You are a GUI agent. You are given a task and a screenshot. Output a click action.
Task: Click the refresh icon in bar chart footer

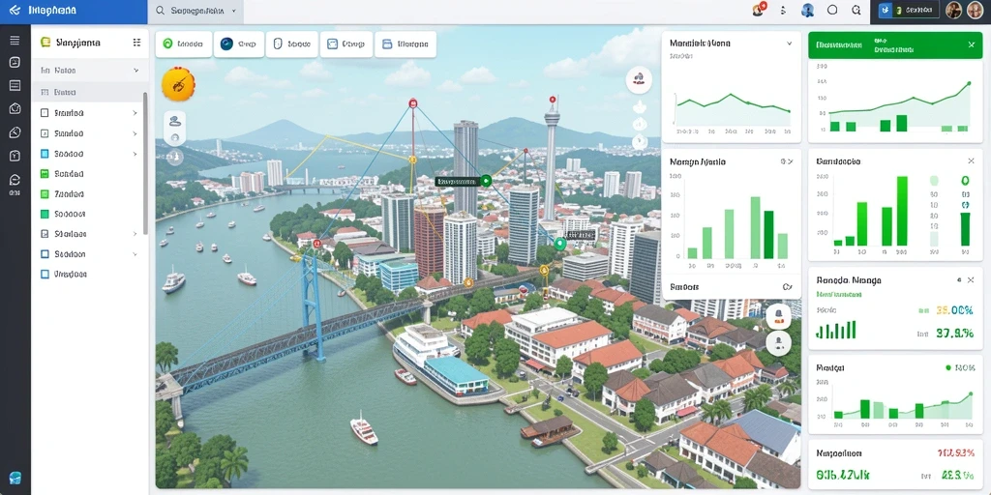coord(787,286)
